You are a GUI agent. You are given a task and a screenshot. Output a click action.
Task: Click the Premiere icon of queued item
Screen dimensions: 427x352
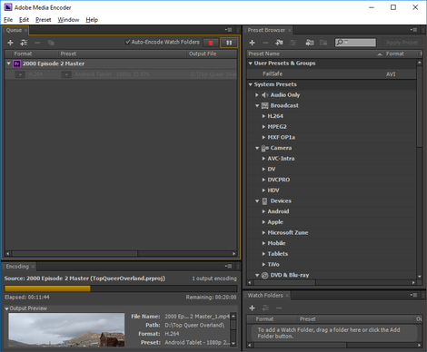coord(17,64)
